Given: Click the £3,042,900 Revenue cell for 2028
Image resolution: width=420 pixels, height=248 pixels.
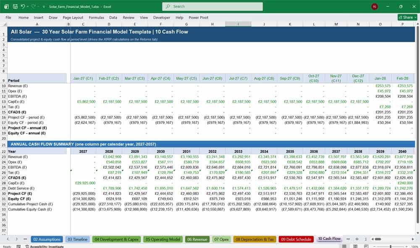Looking at the screenshot, I should tap(109, 157).
